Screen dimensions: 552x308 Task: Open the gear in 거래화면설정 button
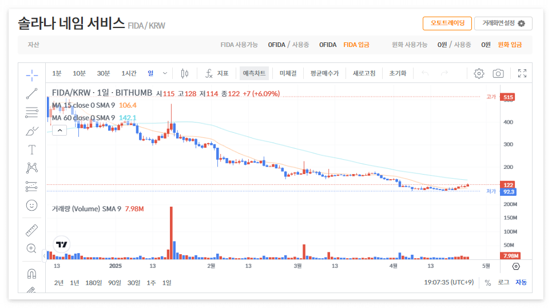(x=521, y=23)
